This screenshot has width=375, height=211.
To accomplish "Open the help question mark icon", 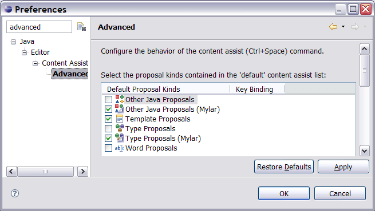I will (15, 193).
